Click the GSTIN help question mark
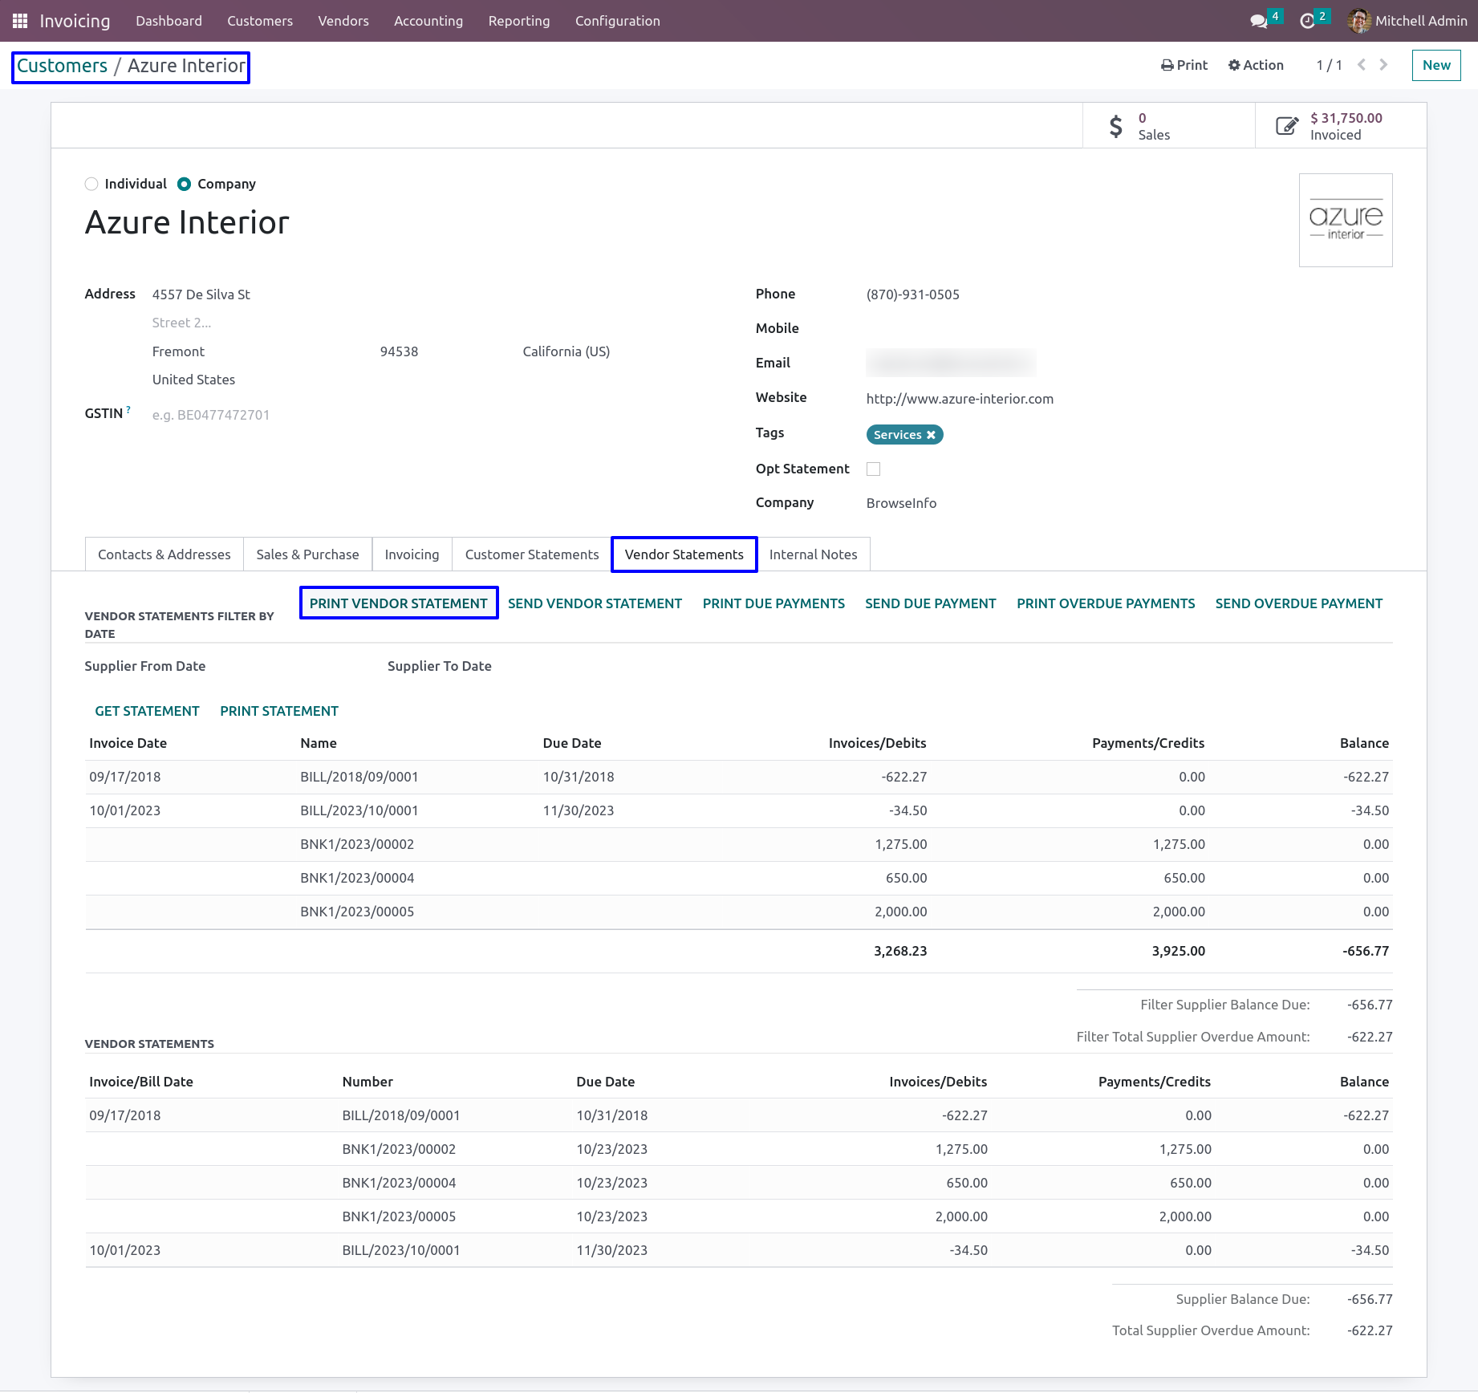 pos(128,410)
